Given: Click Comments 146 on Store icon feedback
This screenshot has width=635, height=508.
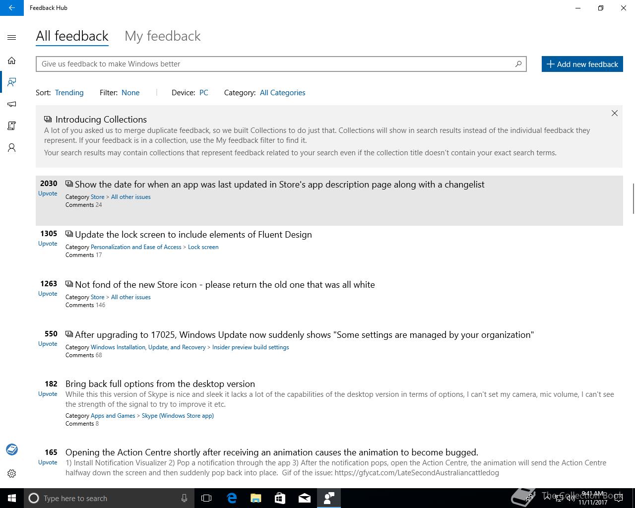Looking at the screenshot, I should pyautogui.click(x=85, y=305).
